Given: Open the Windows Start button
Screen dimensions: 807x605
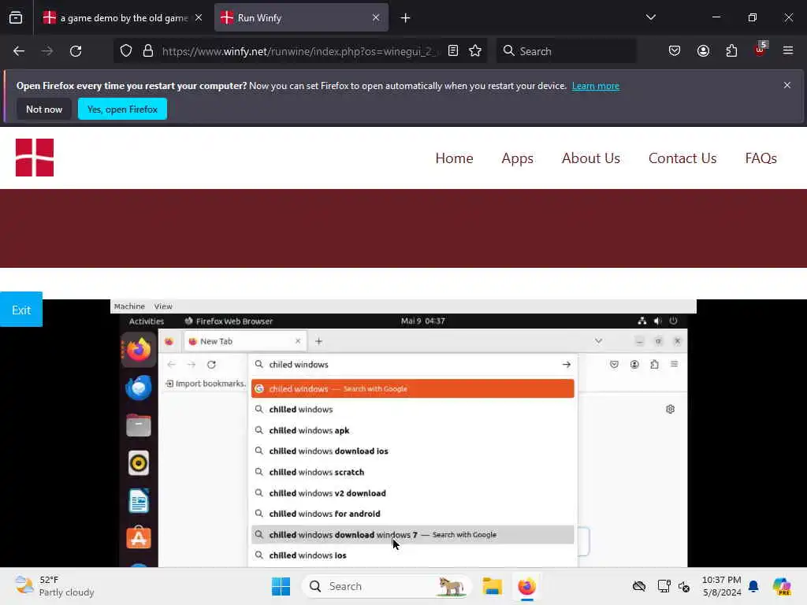Looking at the screenshot, I should tap(281, 586).
